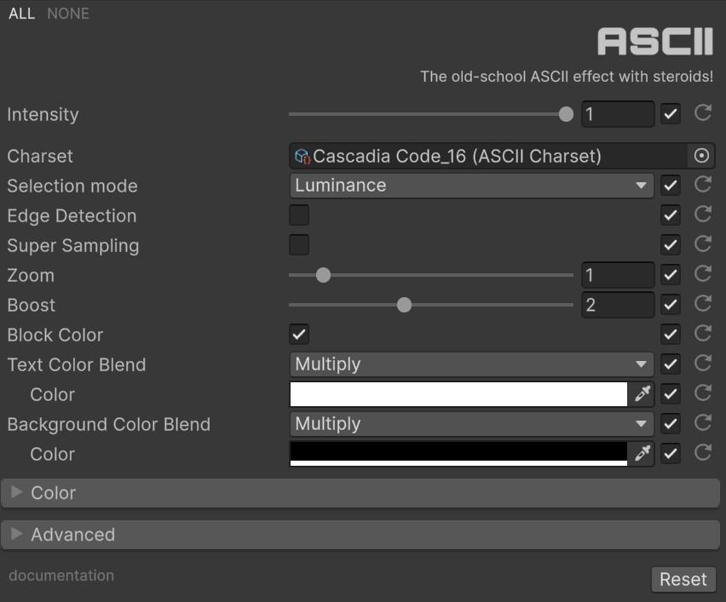Screen dimensions: 726x602
Task: Reset Block Color via revert arrow icon
Action: pos(703,334)
